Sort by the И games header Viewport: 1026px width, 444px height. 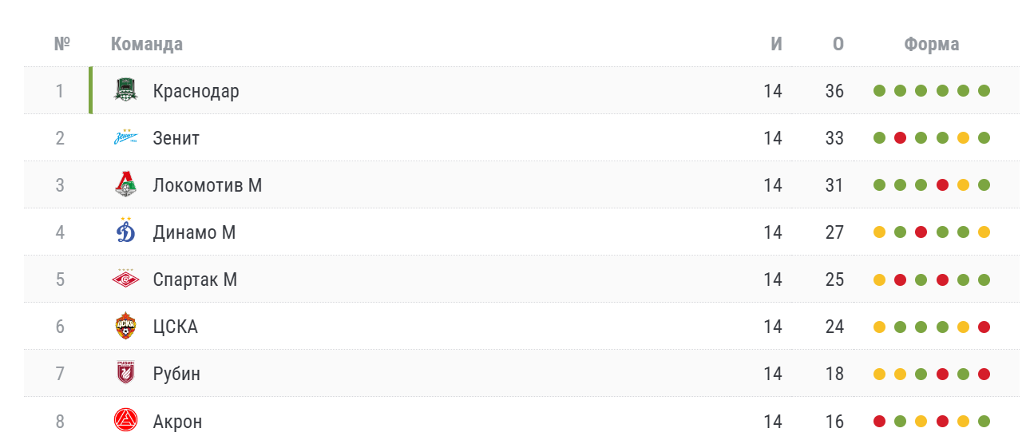(x=776, y=44)
